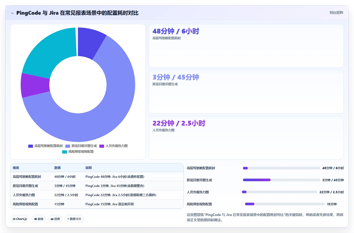This screenshot has width=354, height=233.
Task: Click the 人员负载热力图 caption in the third card
Action: click(x=163, y=130)
